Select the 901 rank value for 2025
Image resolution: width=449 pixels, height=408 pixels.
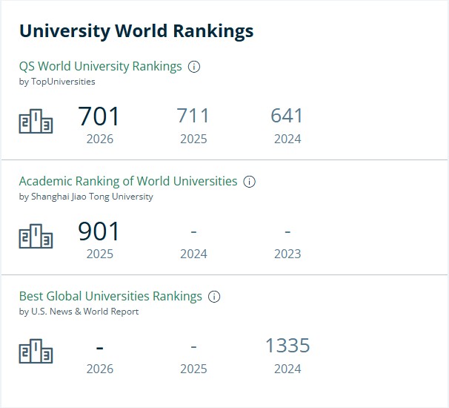tap(99, 231)
